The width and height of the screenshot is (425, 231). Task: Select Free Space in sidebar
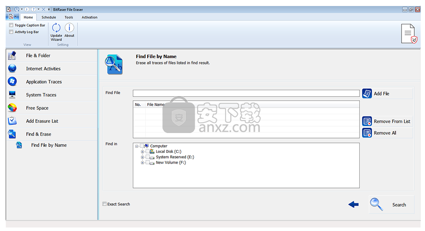click(x=52, y=108)
